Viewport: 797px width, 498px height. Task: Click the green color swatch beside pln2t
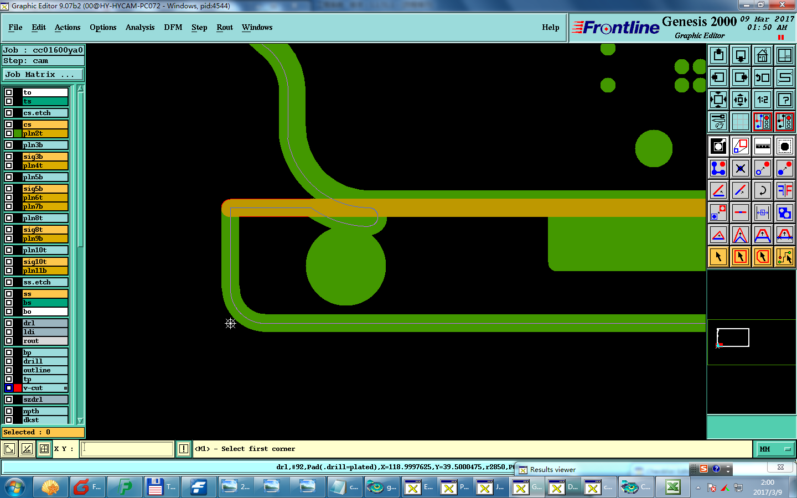click(18, 133)
